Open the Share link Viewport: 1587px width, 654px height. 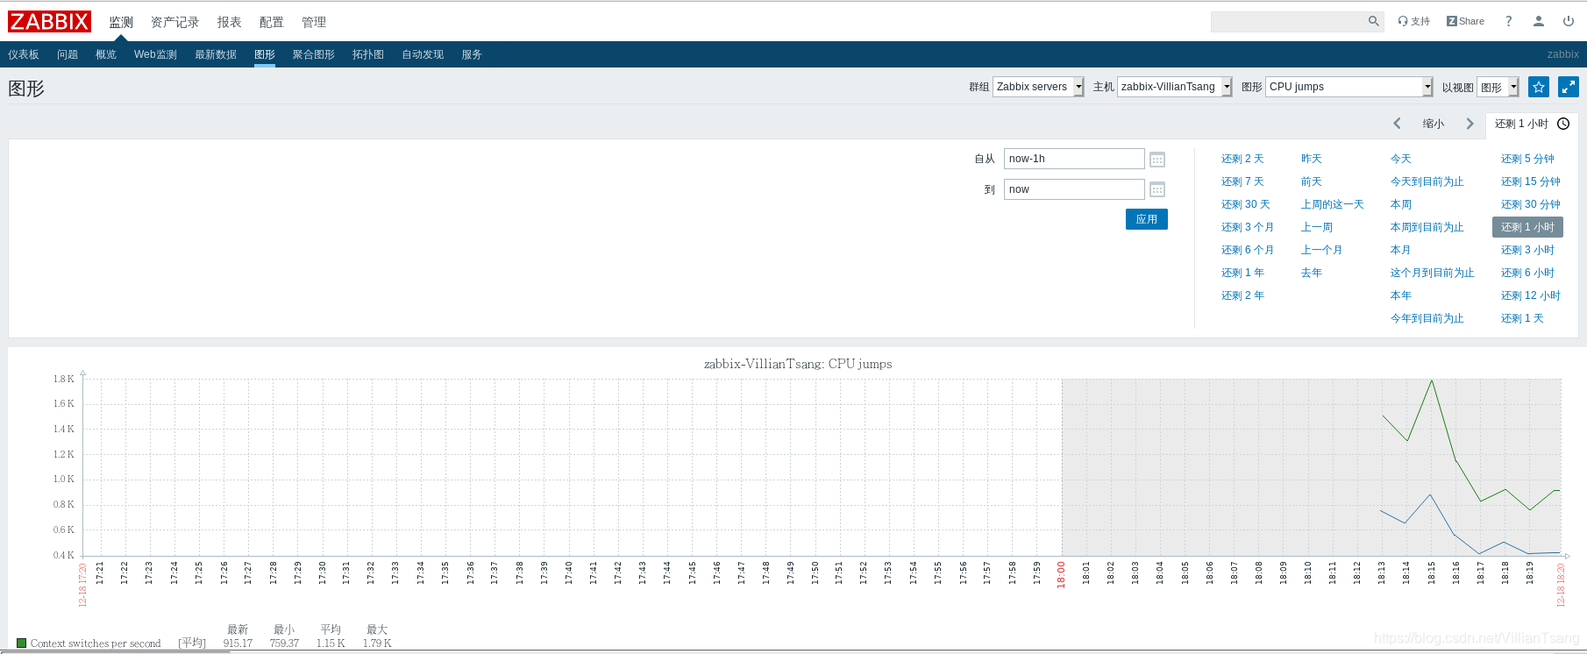pyautogui.click(x=1465, y=21)
